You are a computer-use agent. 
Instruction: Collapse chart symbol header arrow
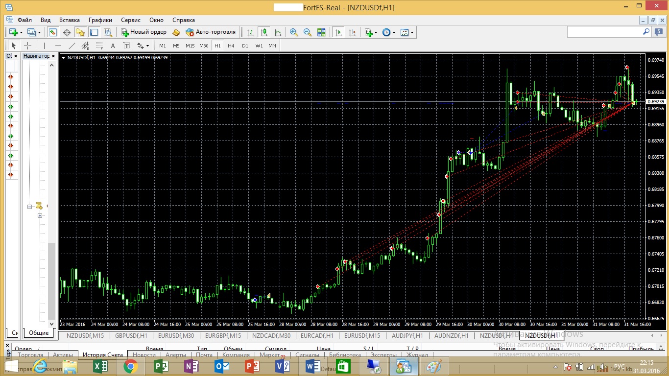(x=64, y=57)
